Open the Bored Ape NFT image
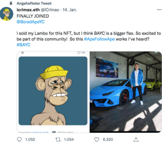 53,91
